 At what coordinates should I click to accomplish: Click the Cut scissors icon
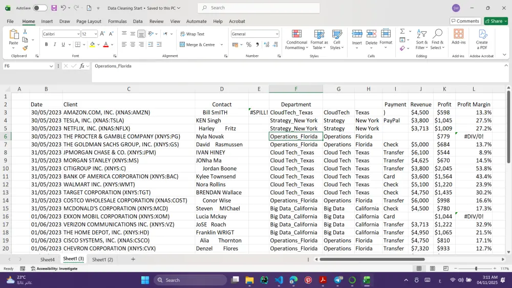coord(25,32)
